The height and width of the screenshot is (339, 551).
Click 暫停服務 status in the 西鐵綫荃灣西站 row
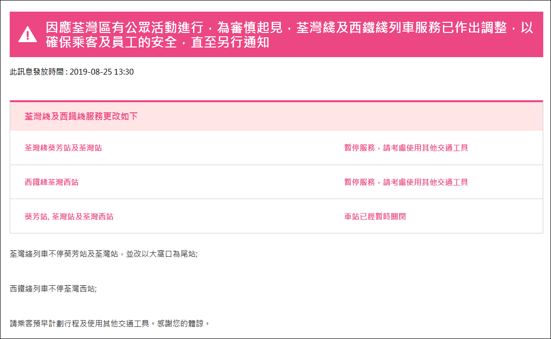click(359, 182)
